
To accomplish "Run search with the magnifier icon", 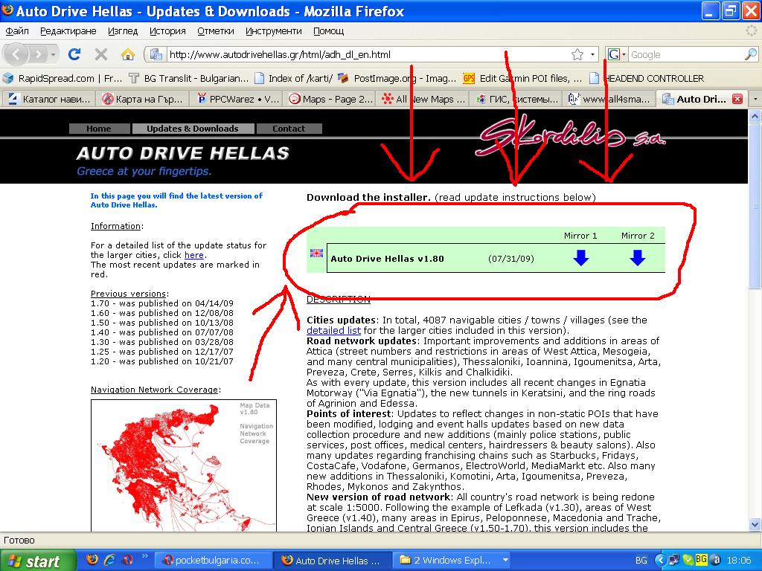I will tap(751, 54).
